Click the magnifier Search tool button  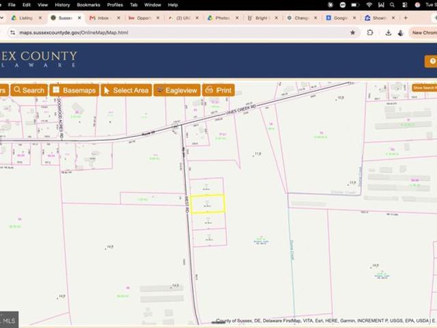tap(29, 90)
